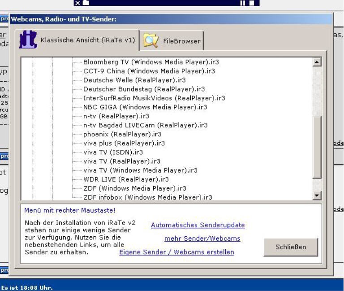Choose the n-tv (RealPlayer).ir3 station
This screenshot has height=291, width=344.
(x=116, y=116)
